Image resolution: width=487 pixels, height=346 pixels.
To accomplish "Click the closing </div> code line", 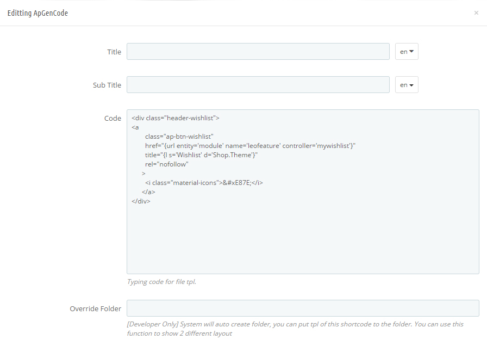I will coord(141,201).
